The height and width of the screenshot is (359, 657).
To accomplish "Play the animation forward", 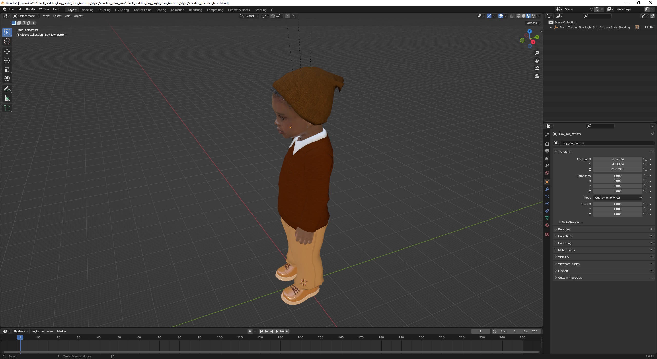I will pyautogui.click(x=277, y=331).
